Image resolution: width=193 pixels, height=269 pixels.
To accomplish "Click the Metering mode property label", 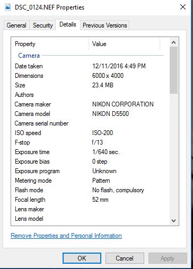I will pyautogui.click(x=33, y=181).
